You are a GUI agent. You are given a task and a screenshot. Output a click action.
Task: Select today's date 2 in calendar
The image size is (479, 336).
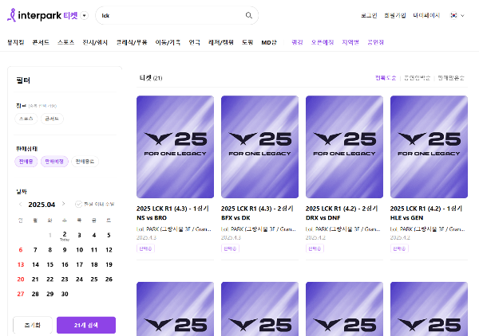tap(65, 235)
